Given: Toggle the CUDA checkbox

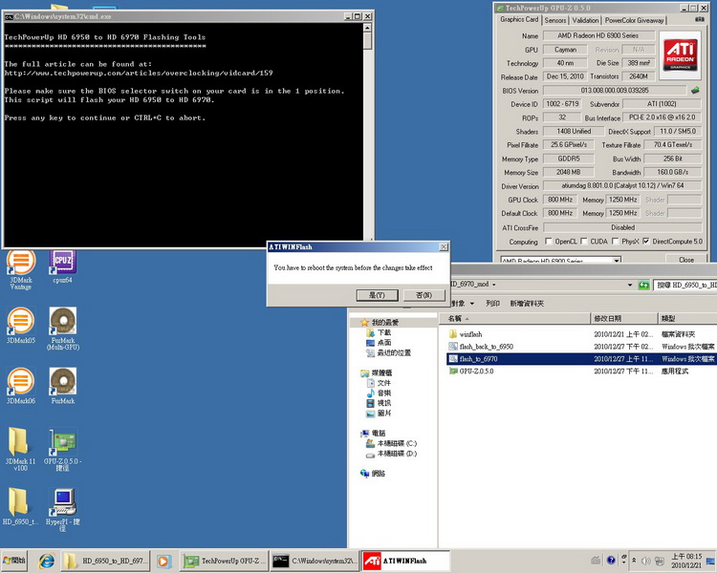Looking at the screenshot, I should (x=583, y=241).
